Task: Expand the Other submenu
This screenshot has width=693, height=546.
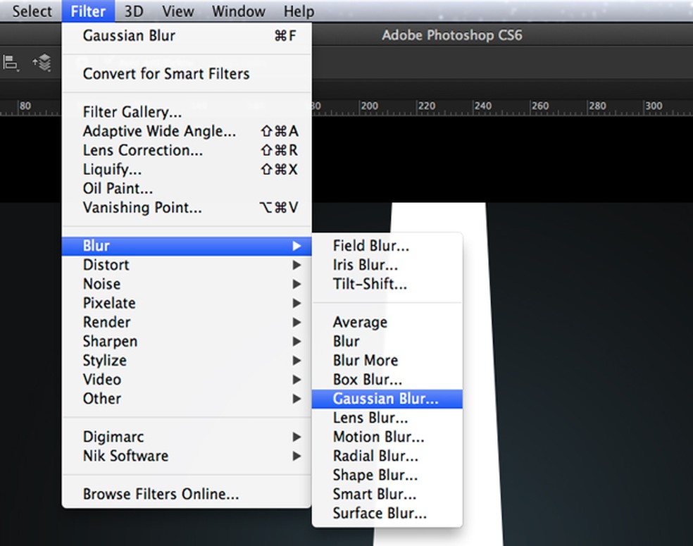Action: point(187,399)
